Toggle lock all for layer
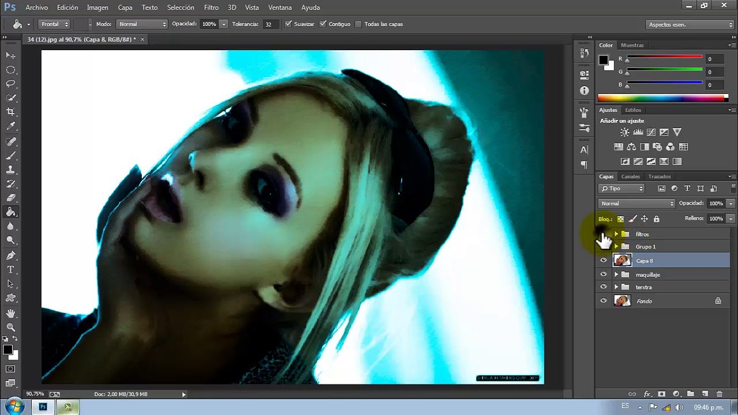The width and height of the screenshot is (738, 415). (x=656, y=219)
